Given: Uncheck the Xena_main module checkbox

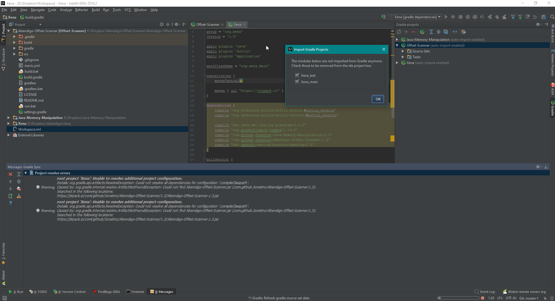Looking at the screenshot, I should 297,82.
